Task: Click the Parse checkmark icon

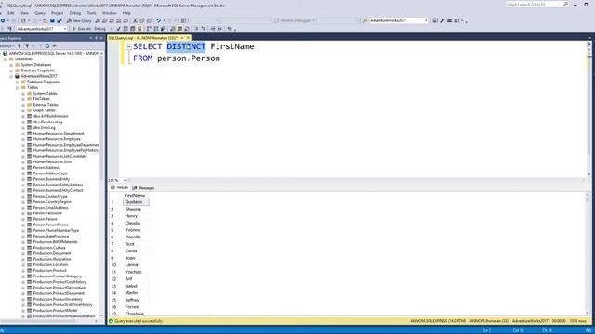Action: (x=118, y=29)
